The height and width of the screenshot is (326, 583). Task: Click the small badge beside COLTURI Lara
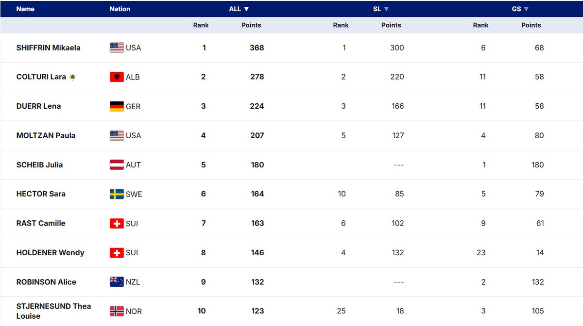pos(72,77)
